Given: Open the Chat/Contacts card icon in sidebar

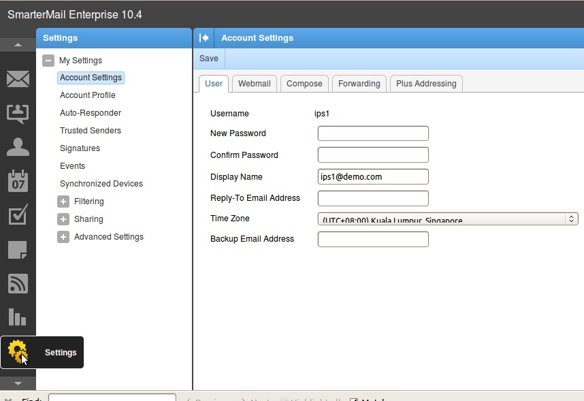Looking at the screenshot, I should [18, 113].
